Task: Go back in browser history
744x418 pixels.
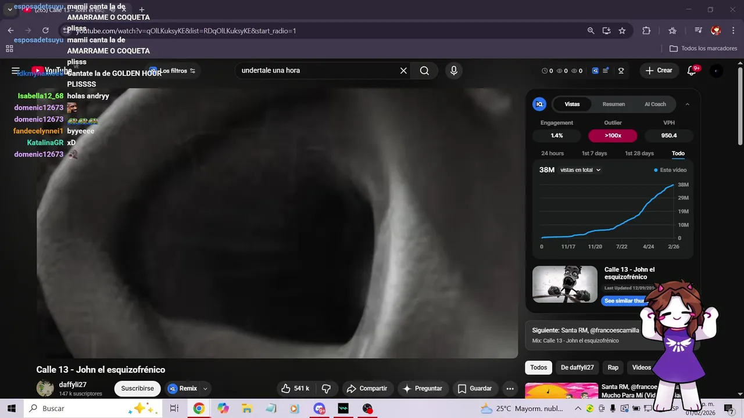Action: point(10,31)
